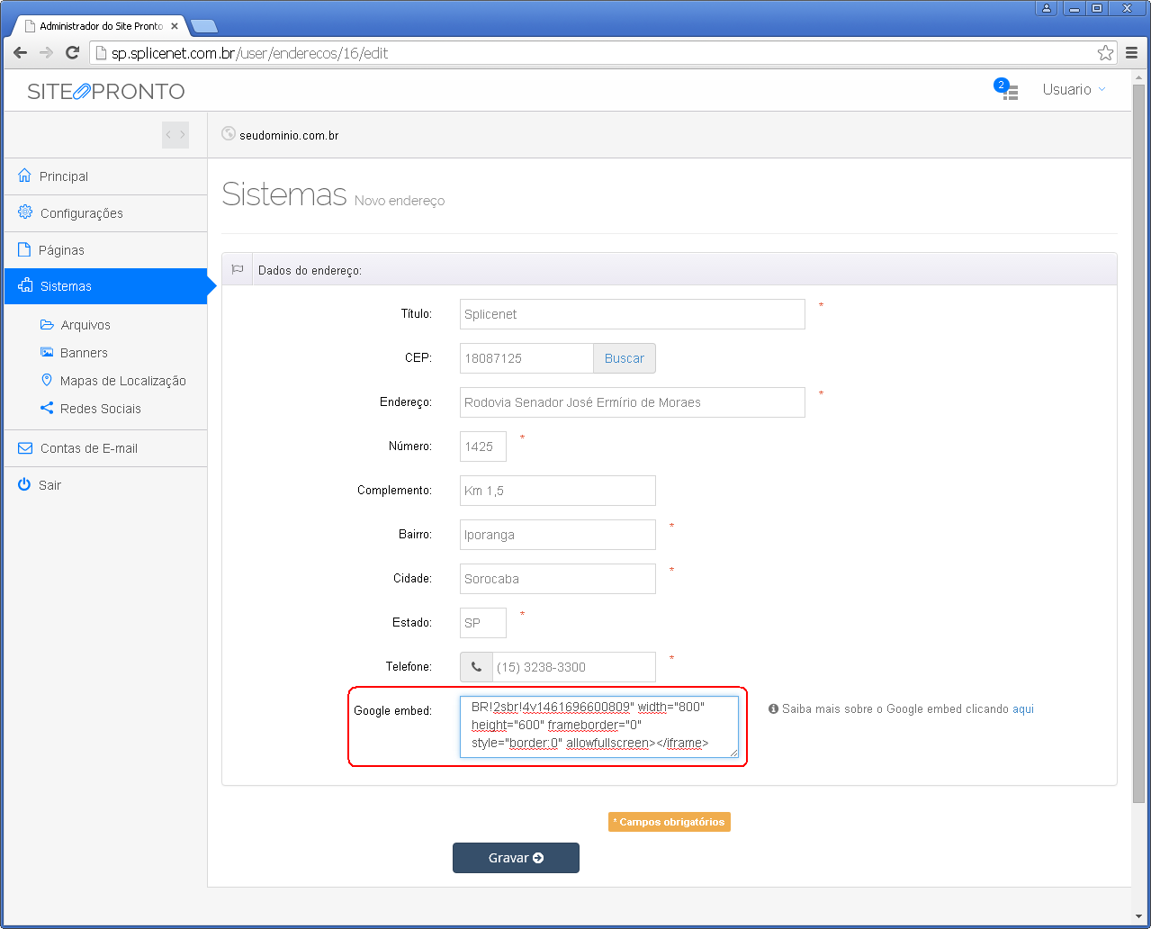Open Redes Sociais submenu item
The height and width of the screenshot is (929, 1151).
click(x=100, y=409)
